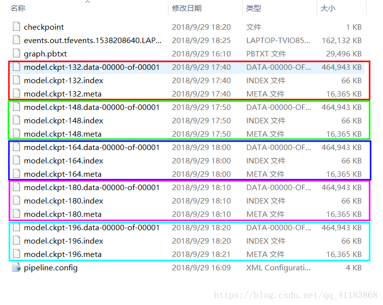Select the pipeline.config file name
Screen dimensions: 383x305
click(51, 268)
